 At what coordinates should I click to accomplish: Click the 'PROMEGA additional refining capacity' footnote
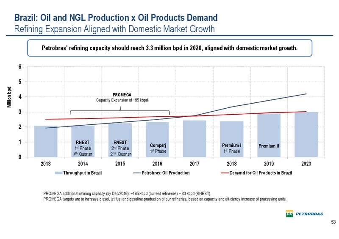click(x=127, y=193)
